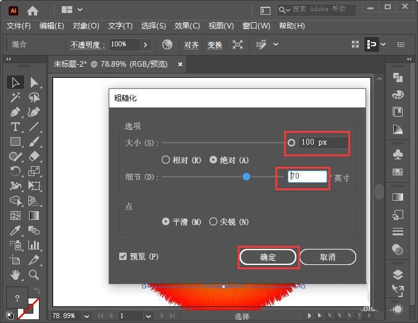
Task: Select the Pen tool
Action: pos(15,112)
